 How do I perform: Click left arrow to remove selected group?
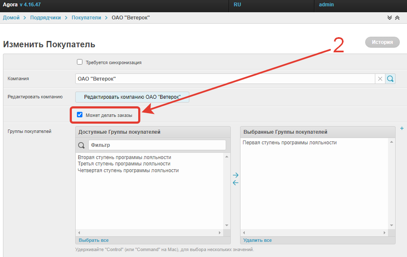click(235, 183)
